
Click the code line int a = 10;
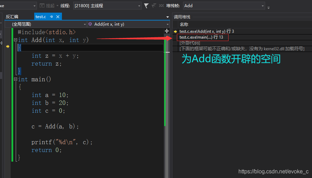tap(50, 95)
